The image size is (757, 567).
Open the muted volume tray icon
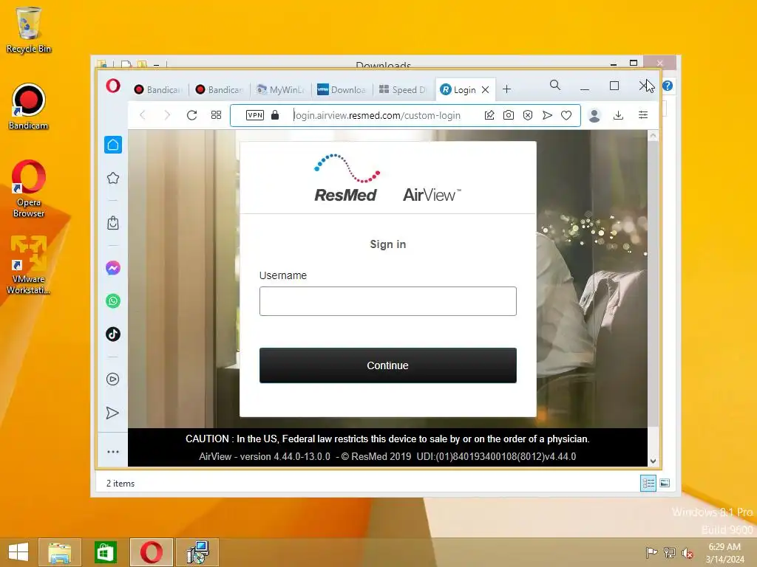tap(688, 552)
